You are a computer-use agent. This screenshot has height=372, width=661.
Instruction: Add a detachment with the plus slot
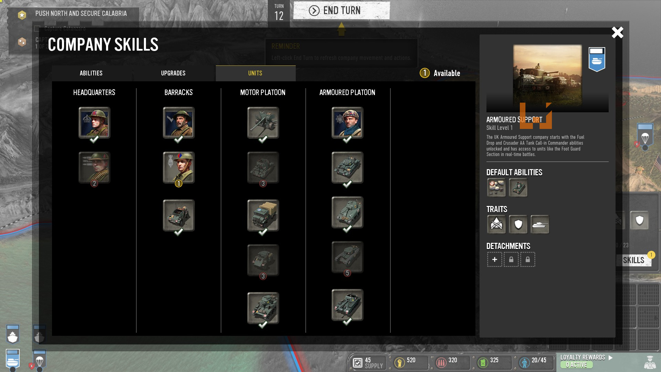(495, 259)
